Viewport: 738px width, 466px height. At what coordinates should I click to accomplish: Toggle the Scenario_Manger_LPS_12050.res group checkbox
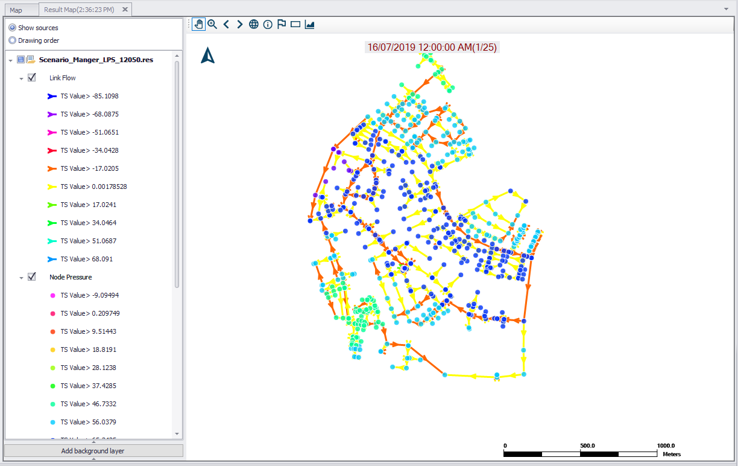(x=20, y=60)
